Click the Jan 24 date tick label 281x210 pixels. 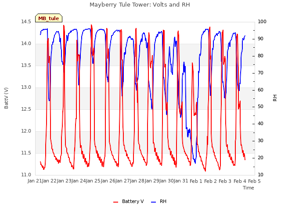click(x=79, y=181)
